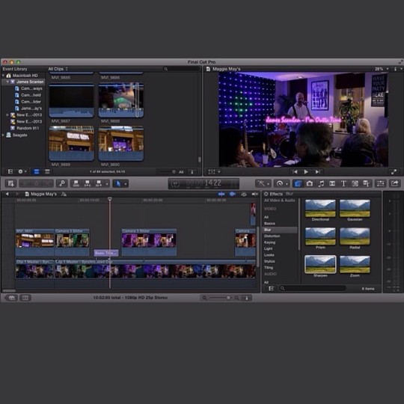The width and height of the screenshot is (404, 404).
Task: Open the Photos browser camera icon
Action: tap(310, 183)
